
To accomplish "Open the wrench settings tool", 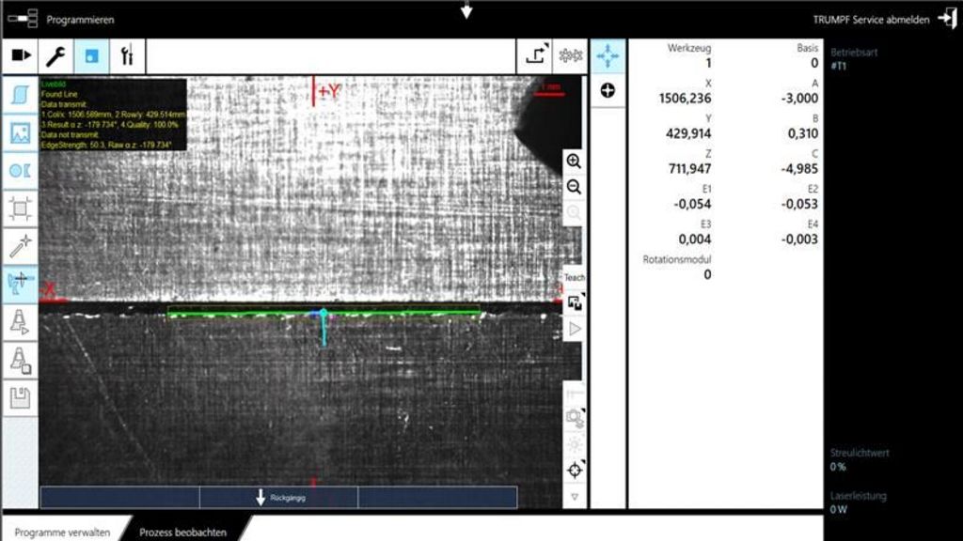I will (55, 55).
